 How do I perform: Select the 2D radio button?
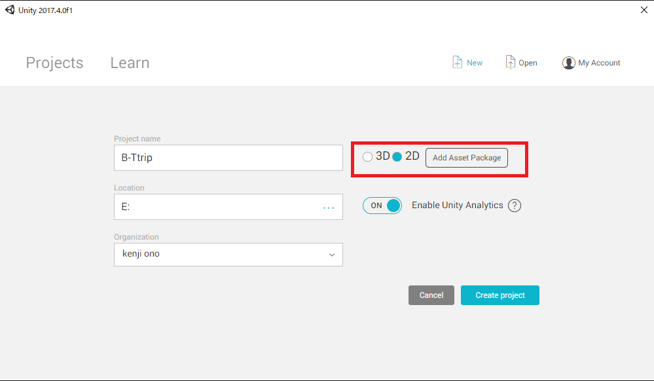[x=397, y=157]
